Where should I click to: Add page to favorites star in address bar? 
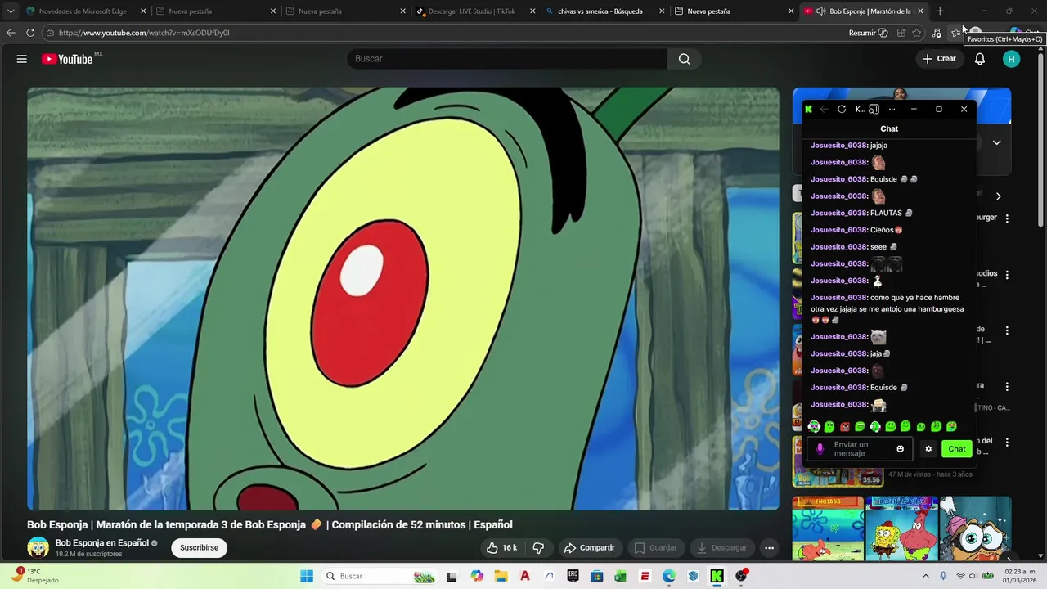pos(917,33)
